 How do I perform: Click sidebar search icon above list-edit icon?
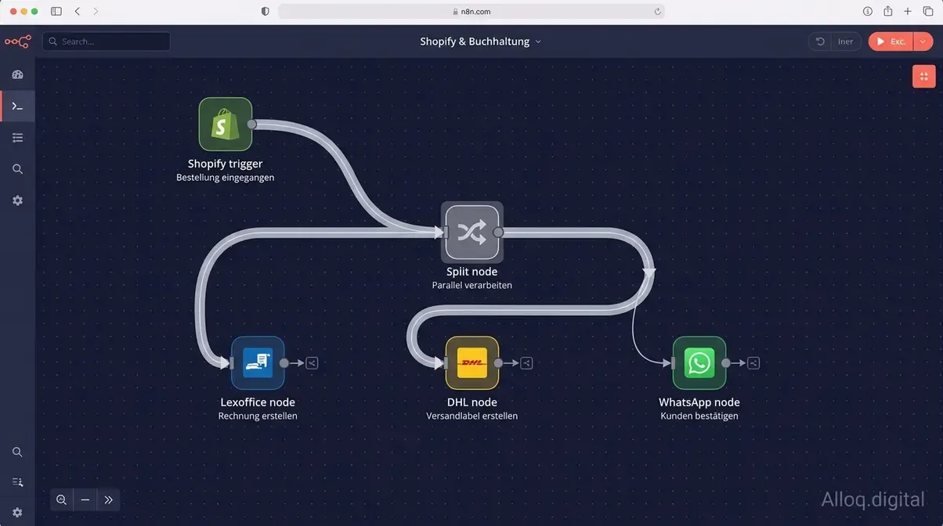pyautogui.click(x=17, y=452)
